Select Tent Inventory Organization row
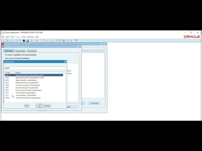202x151 pixels. pos(34,95)
